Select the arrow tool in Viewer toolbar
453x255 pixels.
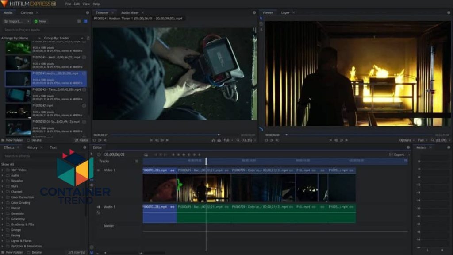click(x=261, y=18)
